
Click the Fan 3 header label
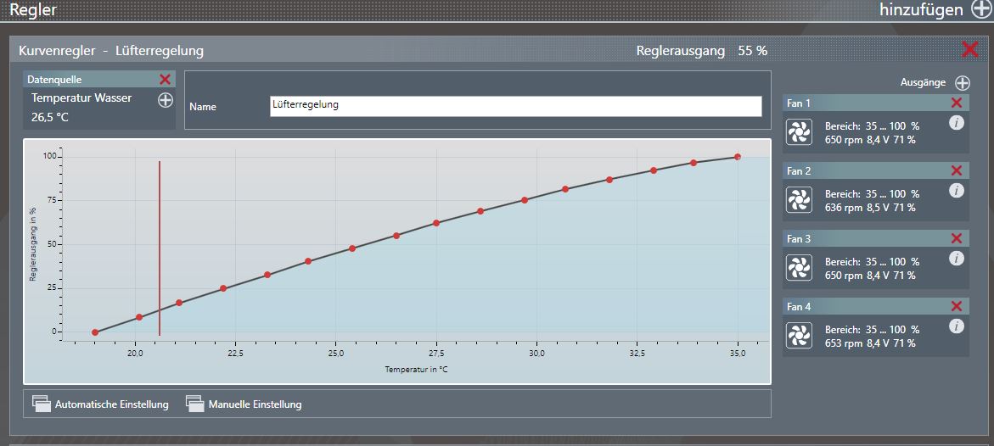point(799,239)
